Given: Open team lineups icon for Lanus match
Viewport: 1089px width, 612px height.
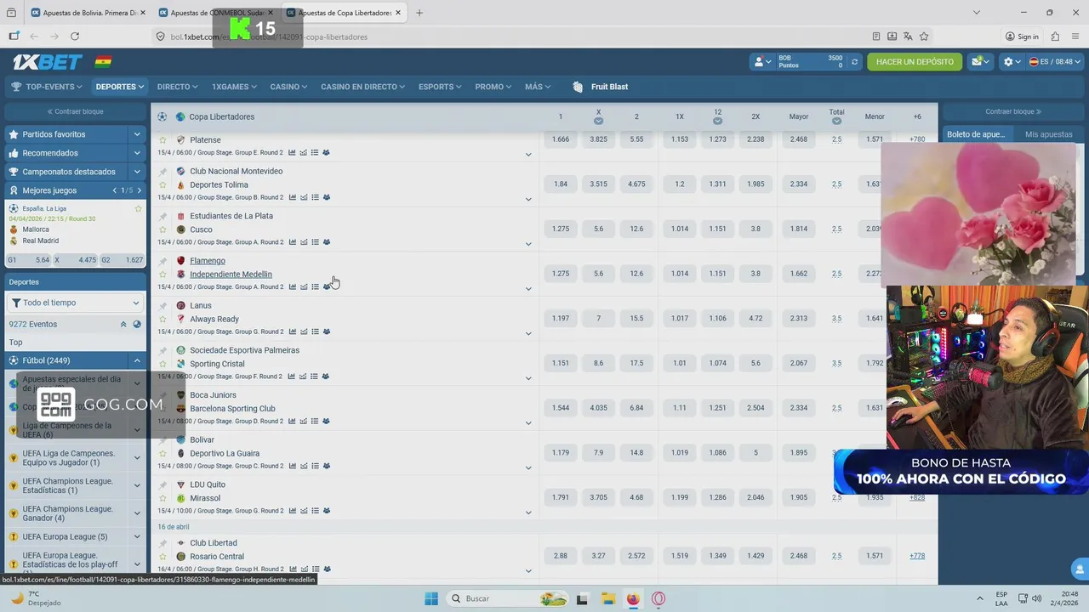Looking at the screenshot, I should 326,331.
